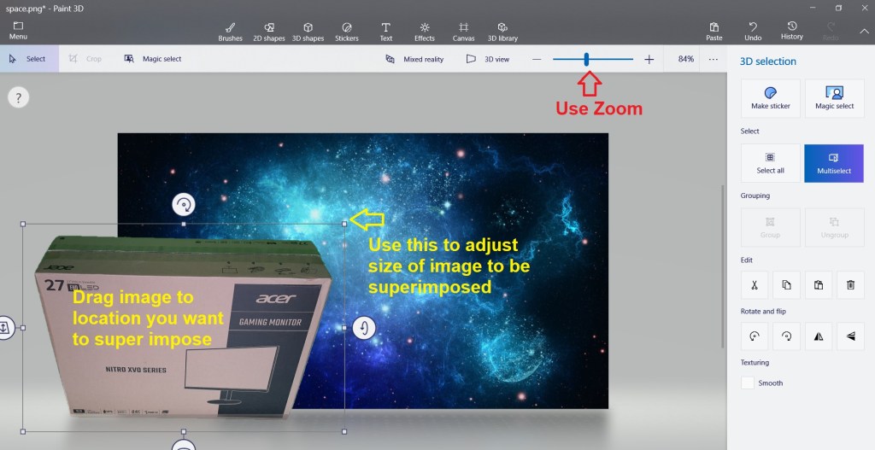Enable the Smooth texturing checkbox
The image size is (875, 450).
pos(748,383)
